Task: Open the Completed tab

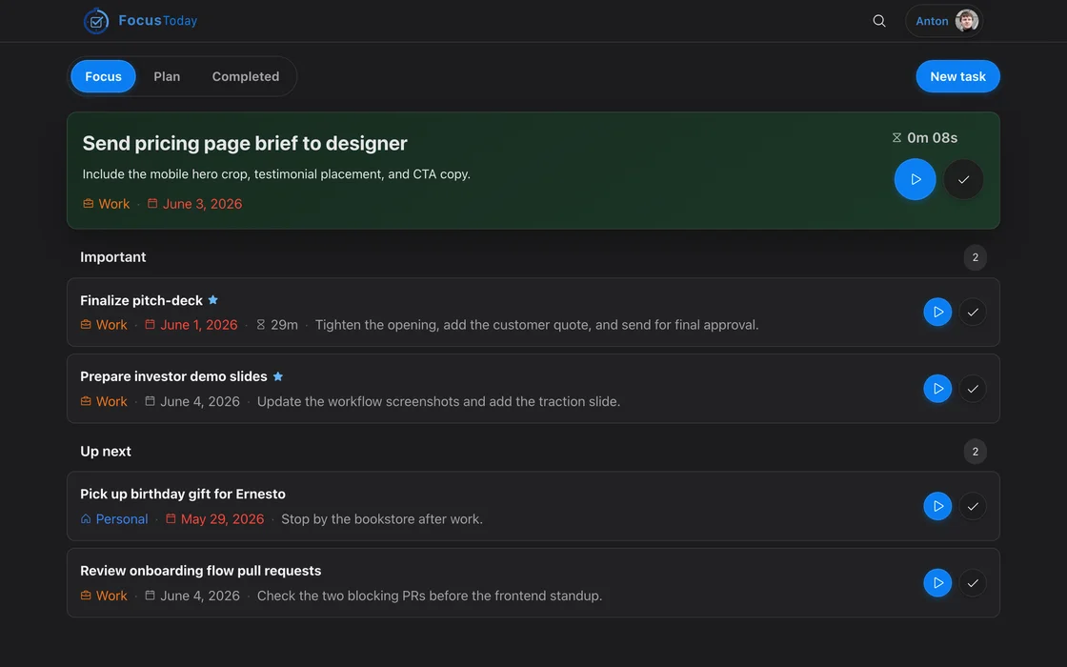Action: (x=246, y=76)
